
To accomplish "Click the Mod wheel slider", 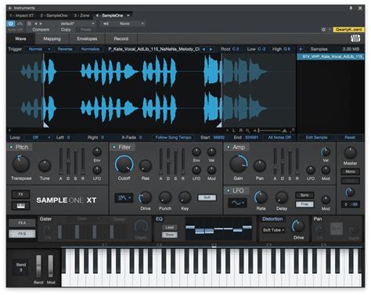I will 51,266.
